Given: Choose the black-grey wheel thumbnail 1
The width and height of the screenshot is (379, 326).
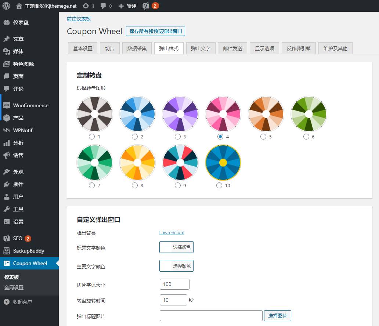Looking at the screenshot, I should click(95, 114).
